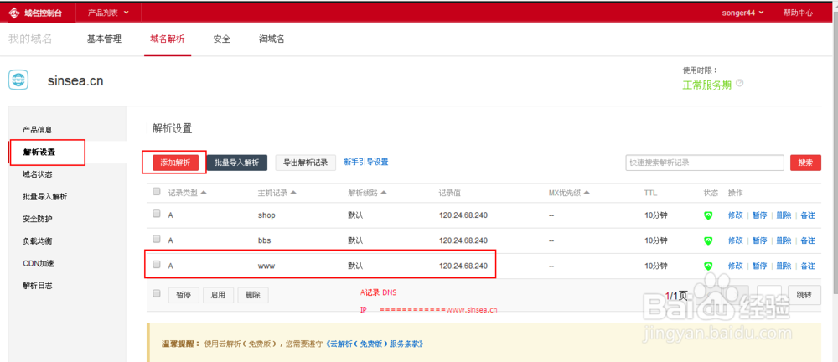Open 我的域名 heading link

click(30, 39)
